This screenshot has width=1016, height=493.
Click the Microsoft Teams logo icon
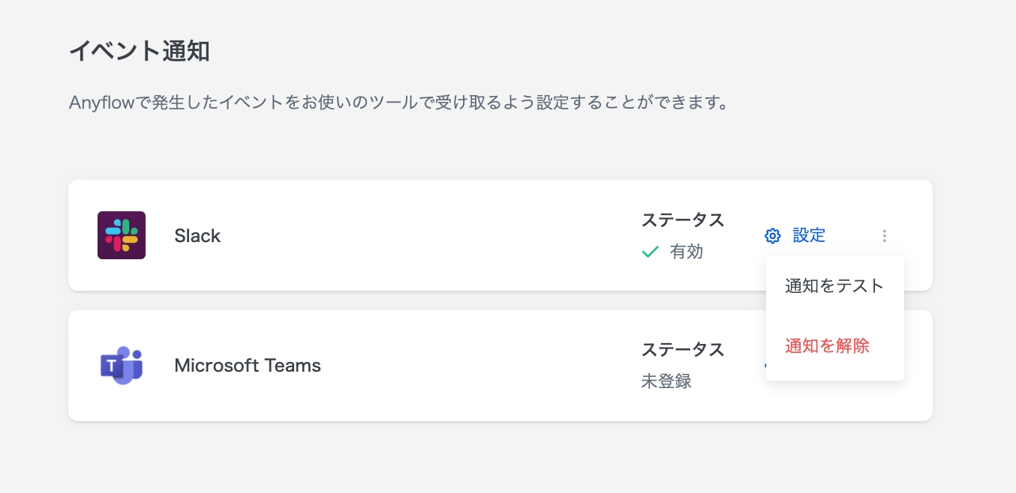tap(122, 366)
